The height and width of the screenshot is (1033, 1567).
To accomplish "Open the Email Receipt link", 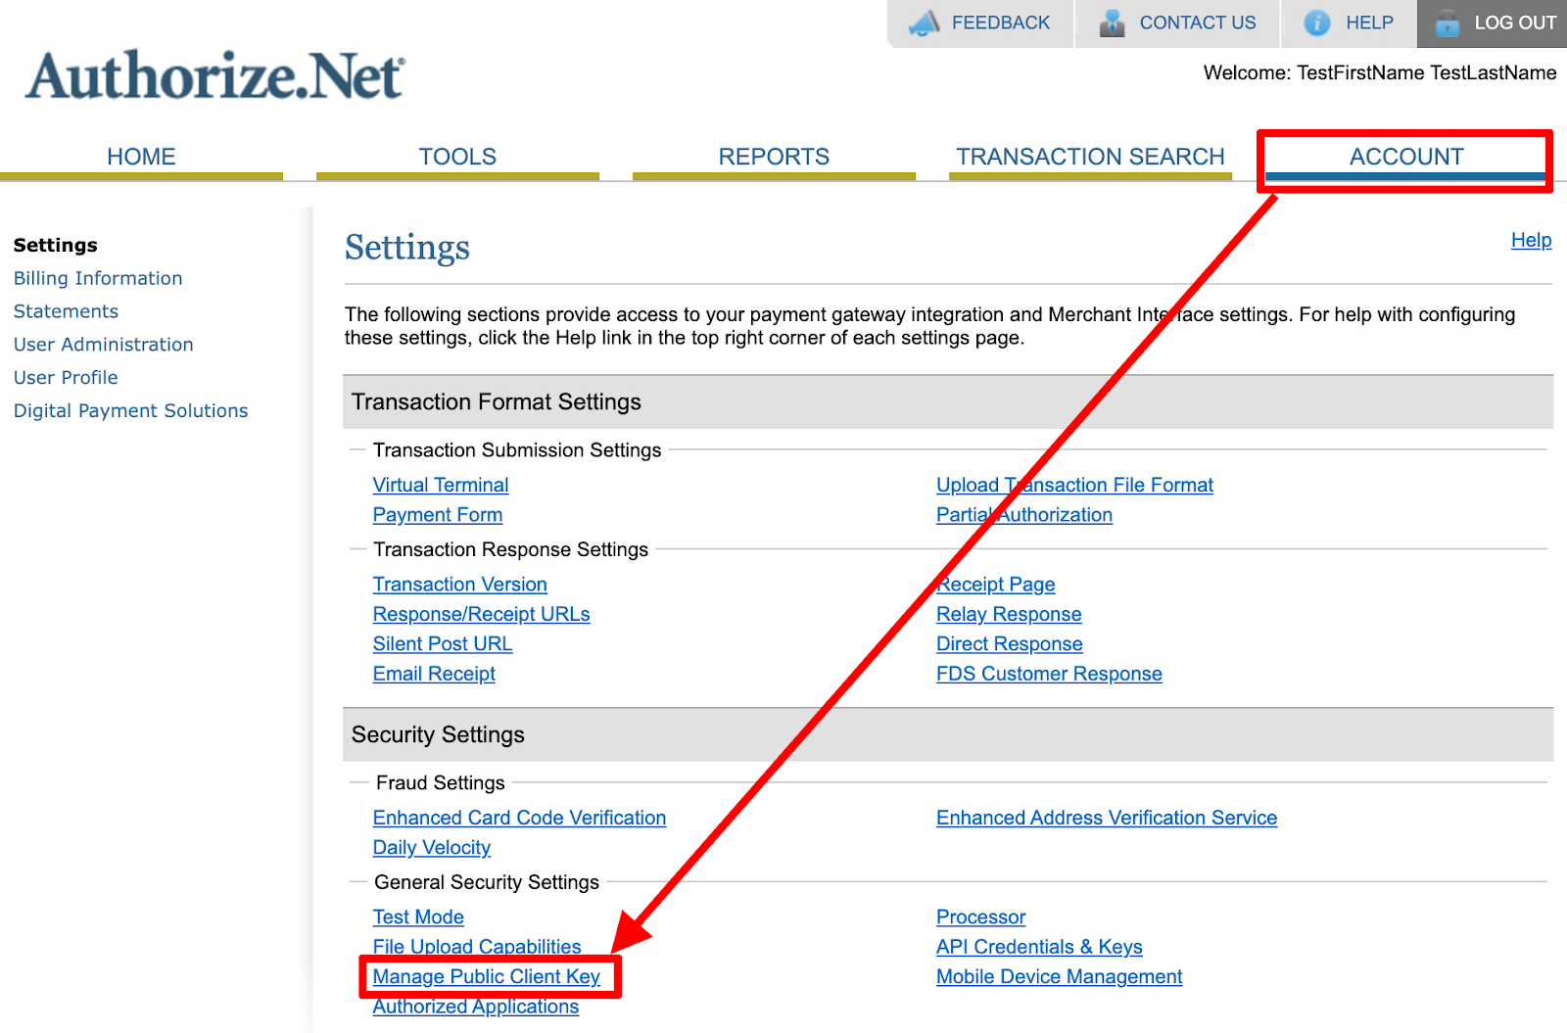I will (434, 674).
